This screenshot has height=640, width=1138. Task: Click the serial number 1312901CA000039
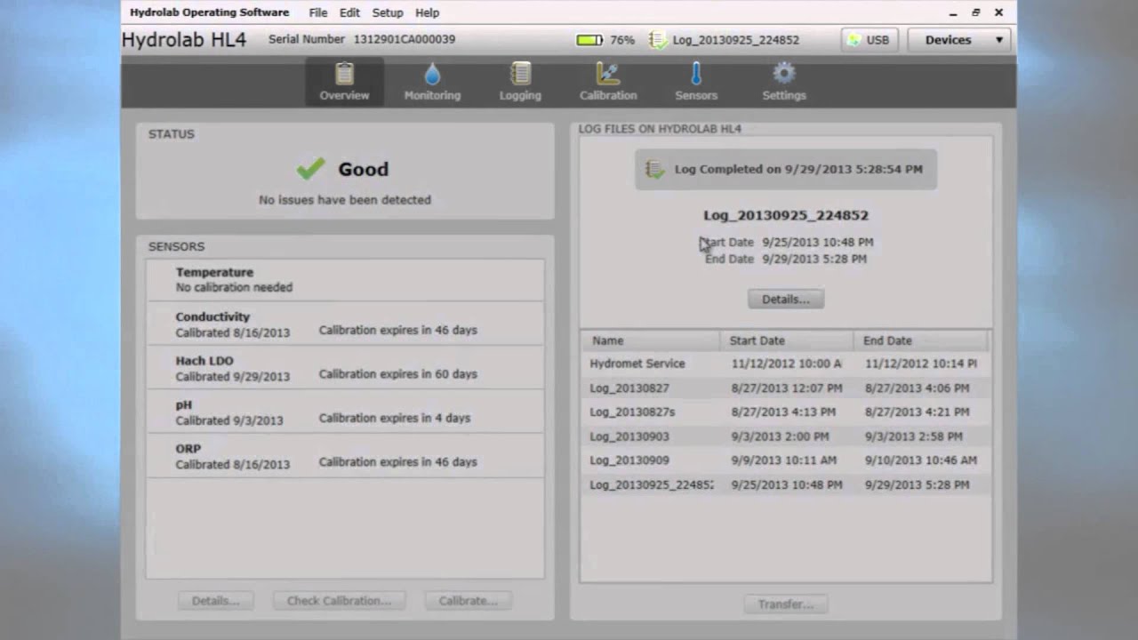point(405,40)
